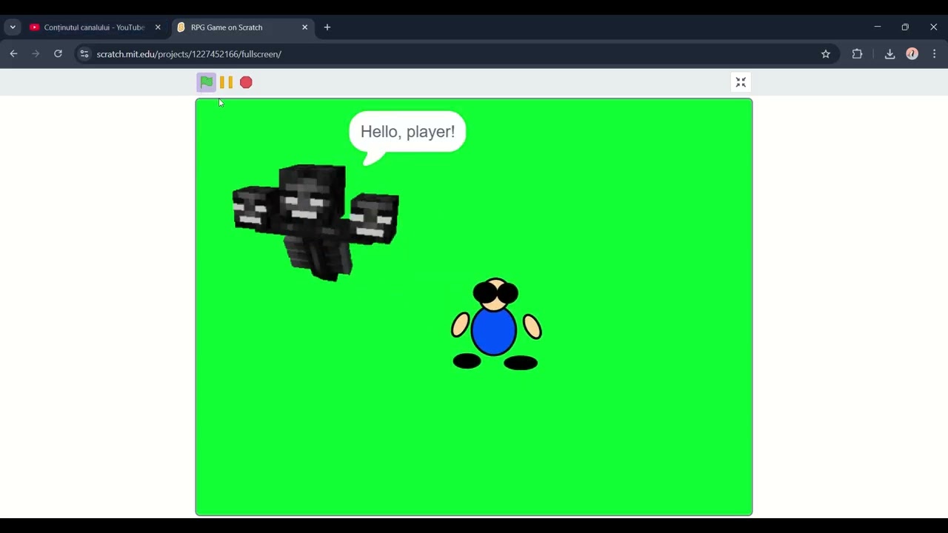948x533 pixels.
Task: View site information for scratch.mit.edu
Action: (84, 54)
